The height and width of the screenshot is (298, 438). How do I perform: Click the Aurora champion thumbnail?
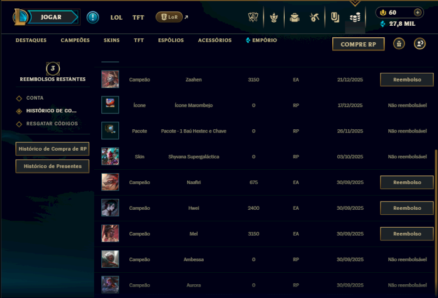coord(110,285)
